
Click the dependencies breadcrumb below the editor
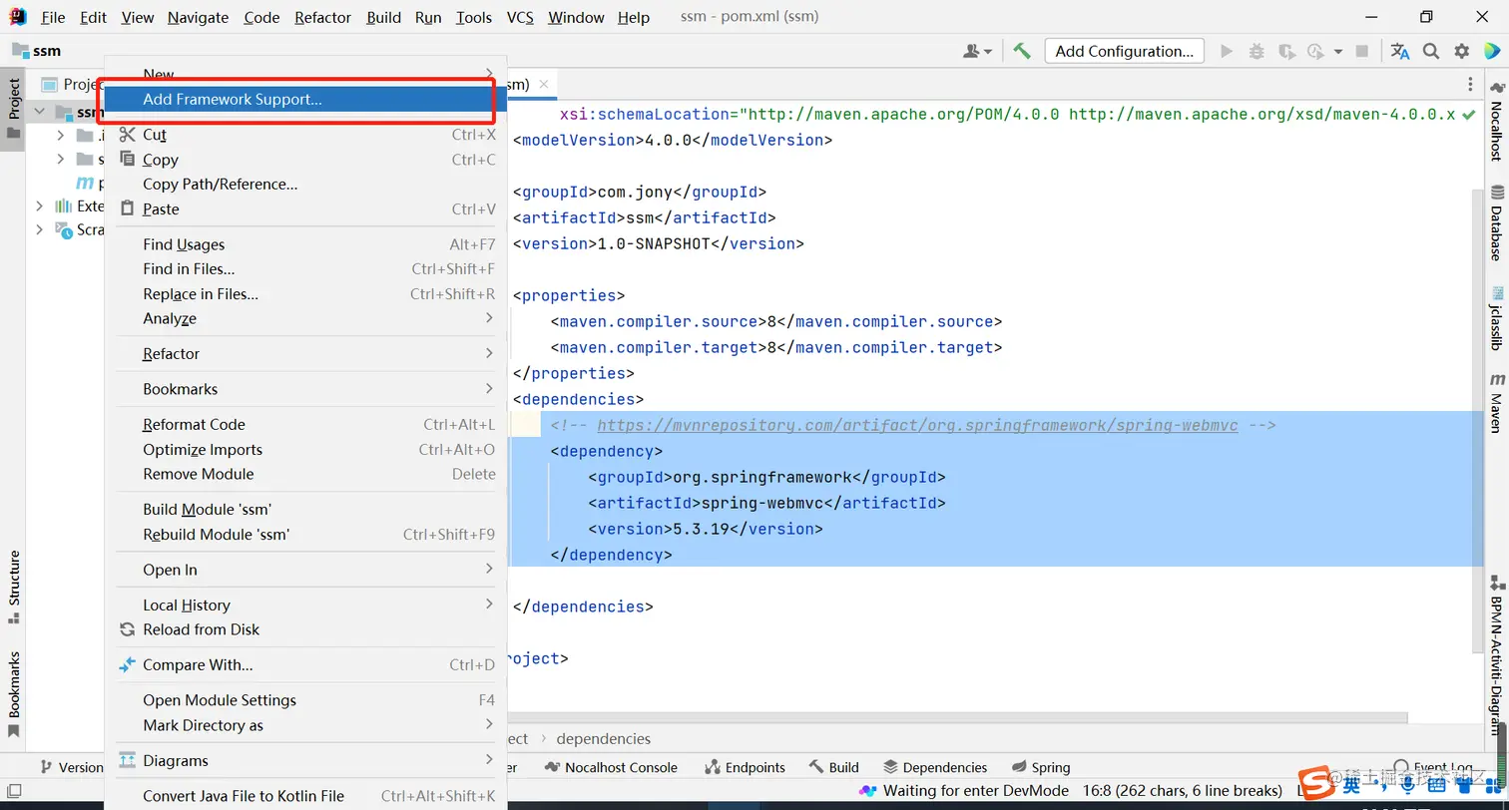[603, 738]
